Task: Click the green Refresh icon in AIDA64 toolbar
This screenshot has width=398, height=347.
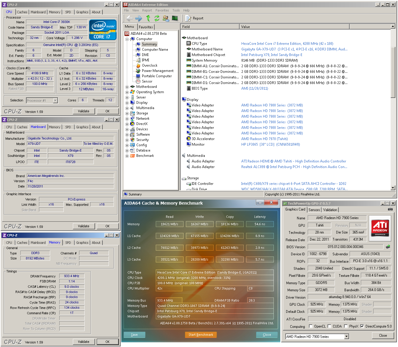Action: 157,18
